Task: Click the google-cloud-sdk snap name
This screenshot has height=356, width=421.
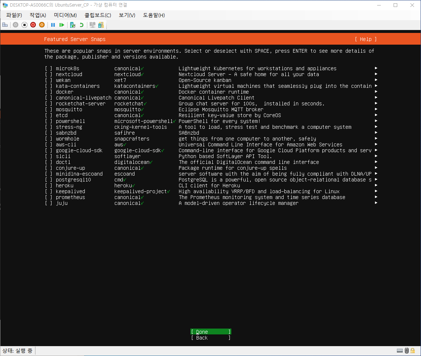Action: point(79,151)
